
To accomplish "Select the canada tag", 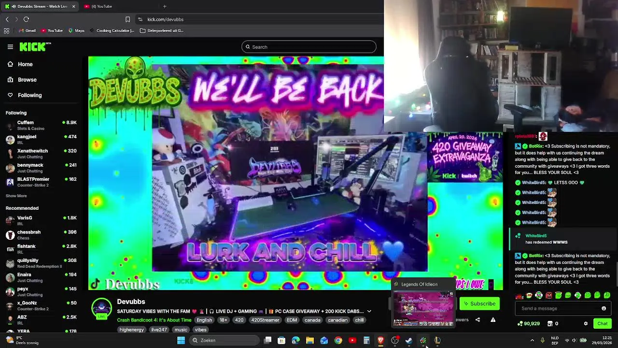I will pyautogui.click(x=312, y=320).
